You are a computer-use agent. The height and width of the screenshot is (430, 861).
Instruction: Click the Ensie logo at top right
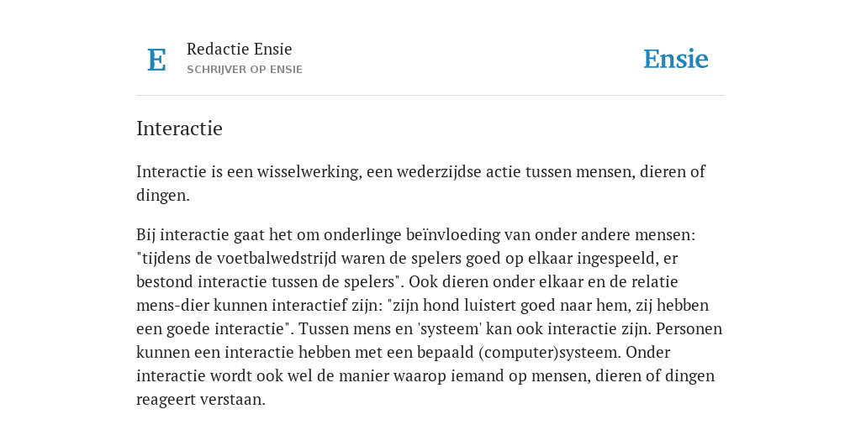click(x=676, y=59)
